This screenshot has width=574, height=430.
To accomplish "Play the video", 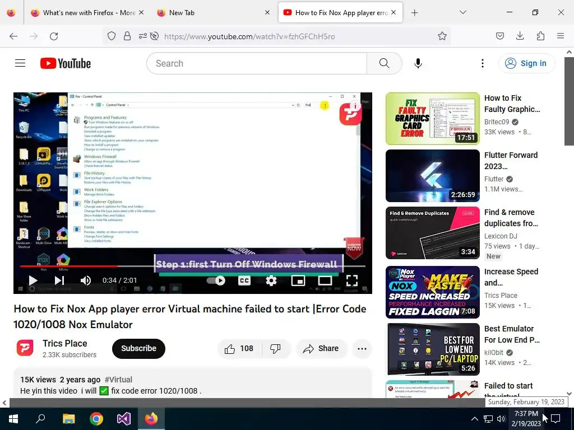I will (33, 281).
